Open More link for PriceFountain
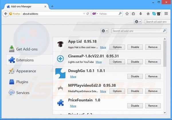The width and height of the screenshot is (172, 120). pyautogui.click(x=73, y=106)
